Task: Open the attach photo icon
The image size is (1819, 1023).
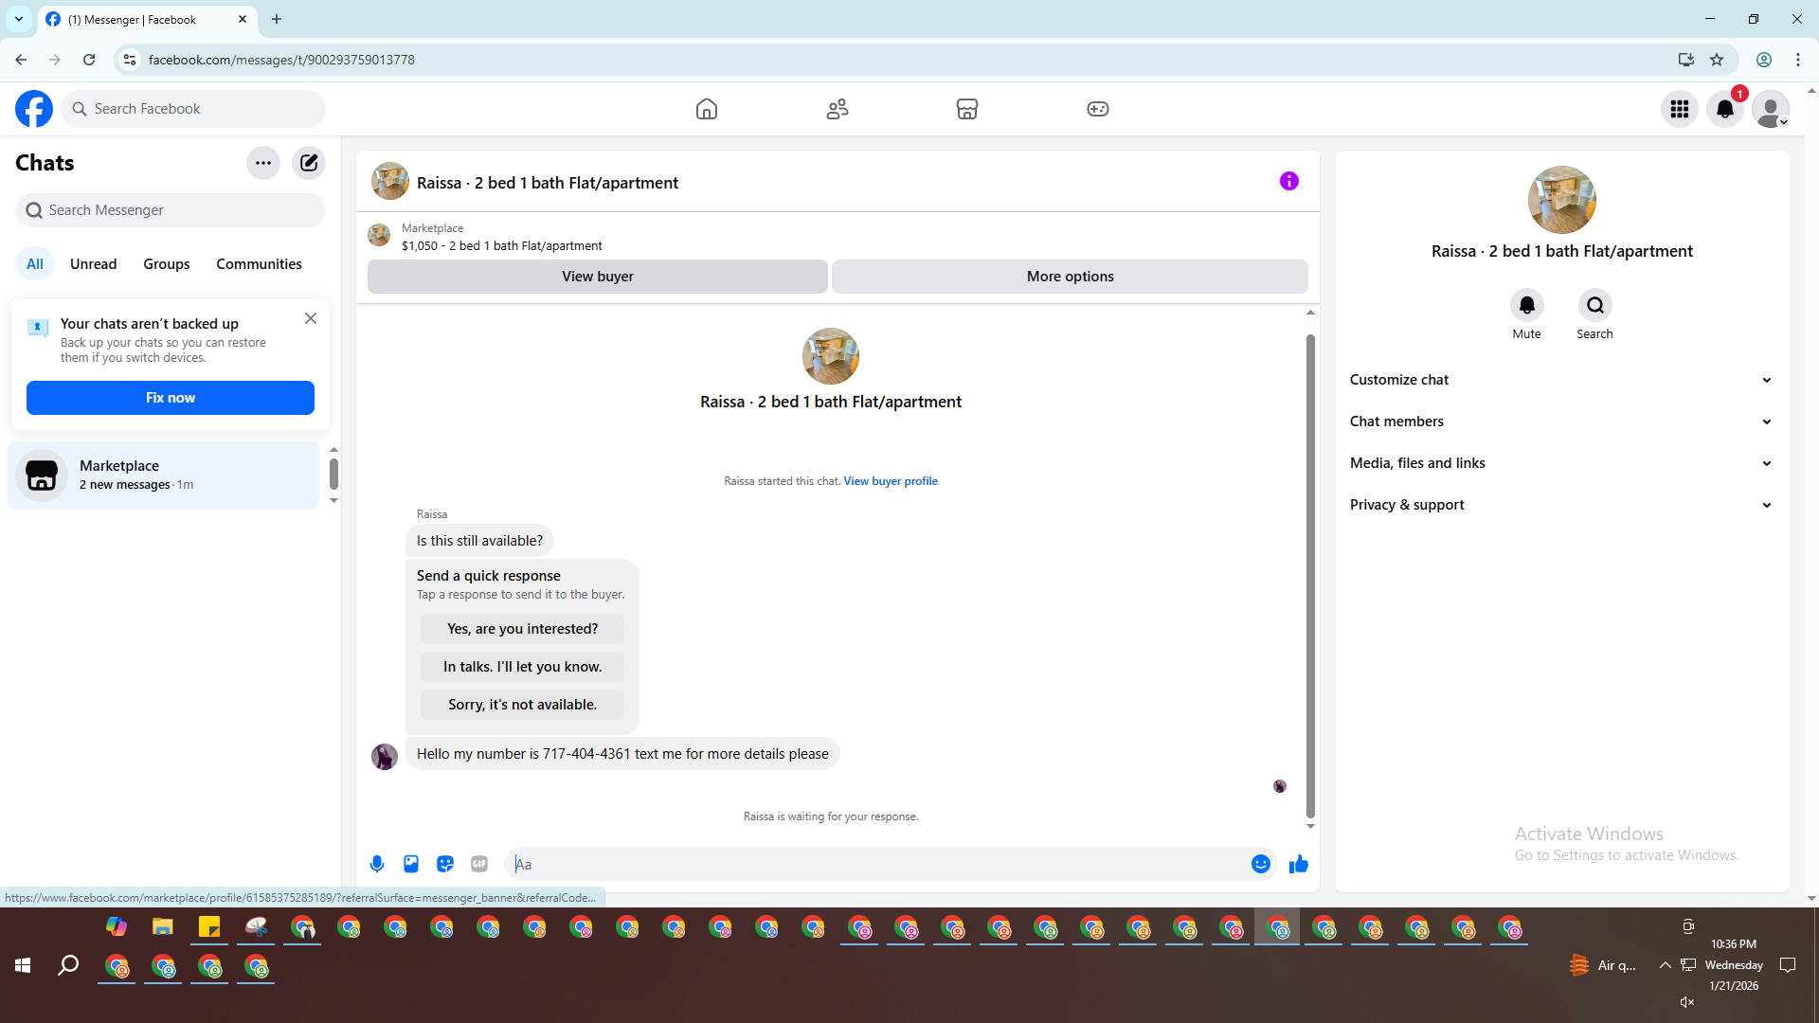Action: tap(411, 864)
